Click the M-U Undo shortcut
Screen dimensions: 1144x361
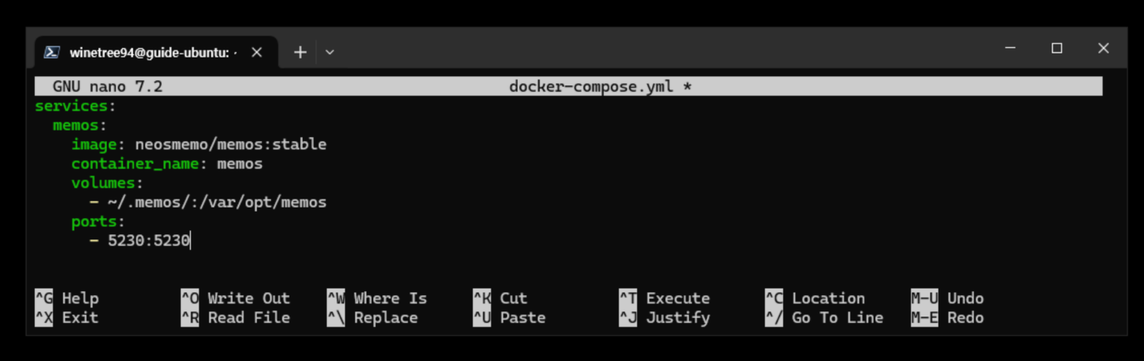[x=948, y=299]
